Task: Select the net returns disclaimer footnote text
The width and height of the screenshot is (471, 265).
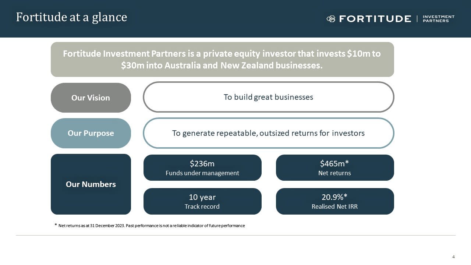Action: click(x=151, y=226)
